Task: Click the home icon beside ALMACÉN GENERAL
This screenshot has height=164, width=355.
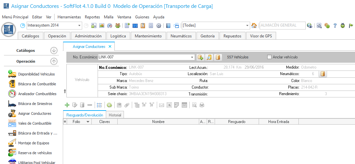Action: coord(254,26)
